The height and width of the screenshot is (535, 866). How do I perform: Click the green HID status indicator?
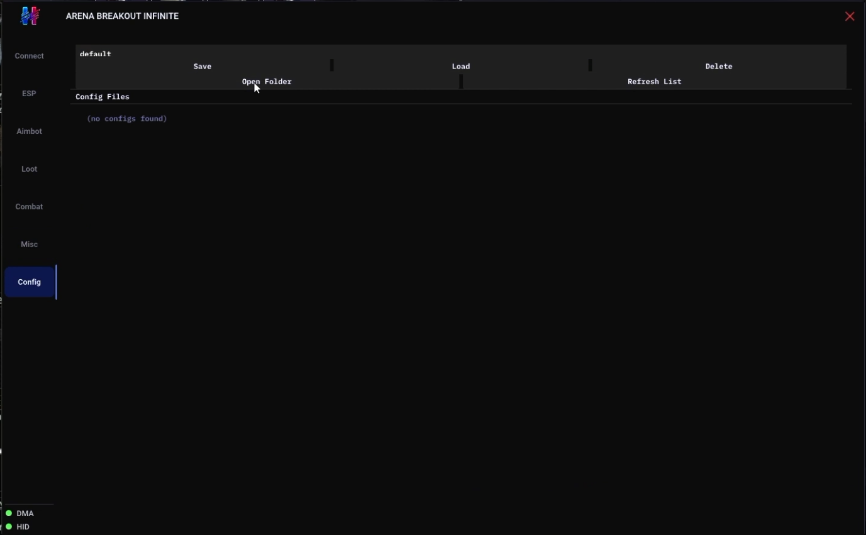tap(9, 527)
